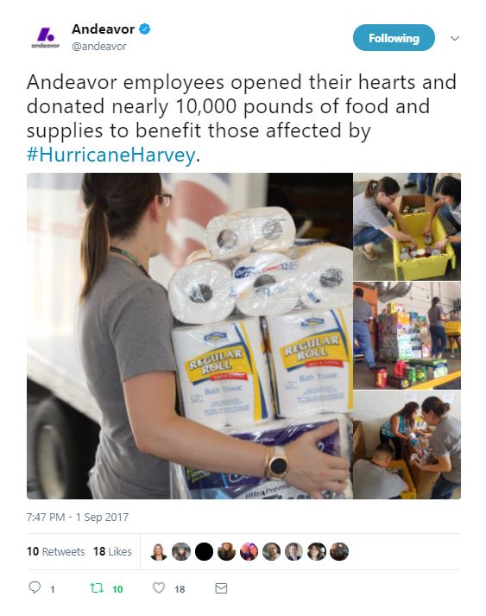Click the Andeavor purple logo avatar
Screen dimensions: 486x616
pyautogui.click(x=45, y=37)
